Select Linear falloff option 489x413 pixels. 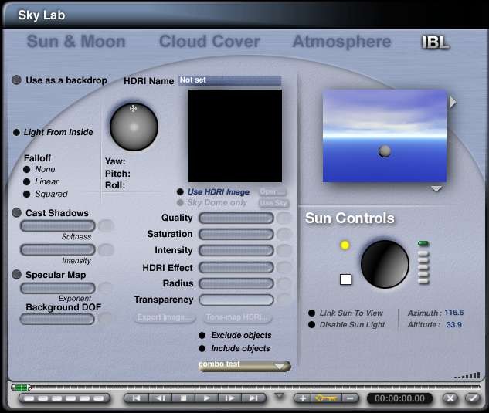27,182
